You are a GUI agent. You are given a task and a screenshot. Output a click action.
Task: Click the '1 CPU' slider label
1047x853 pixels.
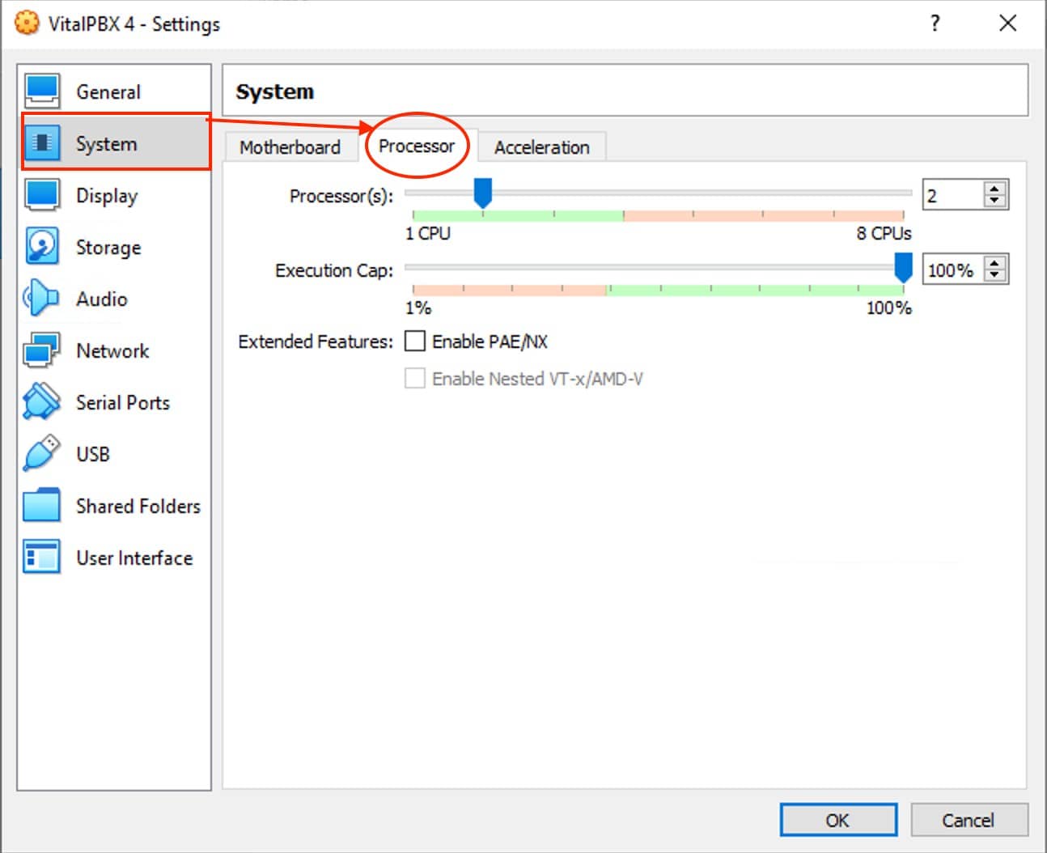tap(428, 233)
